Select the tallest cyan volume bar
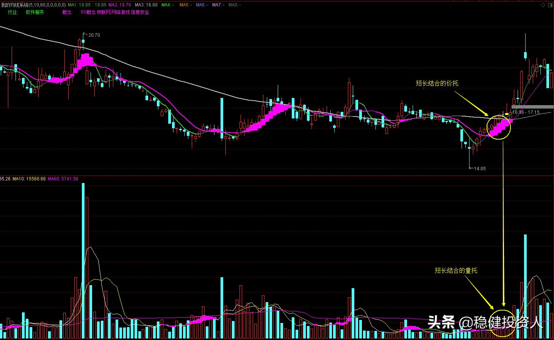Image resolution: width=554 pixels, height=340 pixels. point(83,261)
